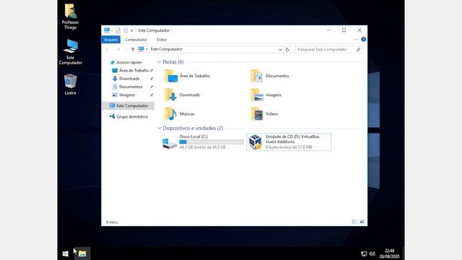The height and width of the screenshot is (260, 462).
Task: Open the Professor Thiago desktop folder
Action: [71, 17]
